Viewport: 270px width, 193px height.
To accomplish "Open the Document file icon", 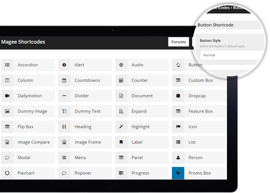I will coord(121,96).
